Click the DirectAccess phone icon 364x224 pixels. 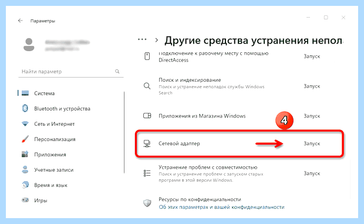pos(147,56)
